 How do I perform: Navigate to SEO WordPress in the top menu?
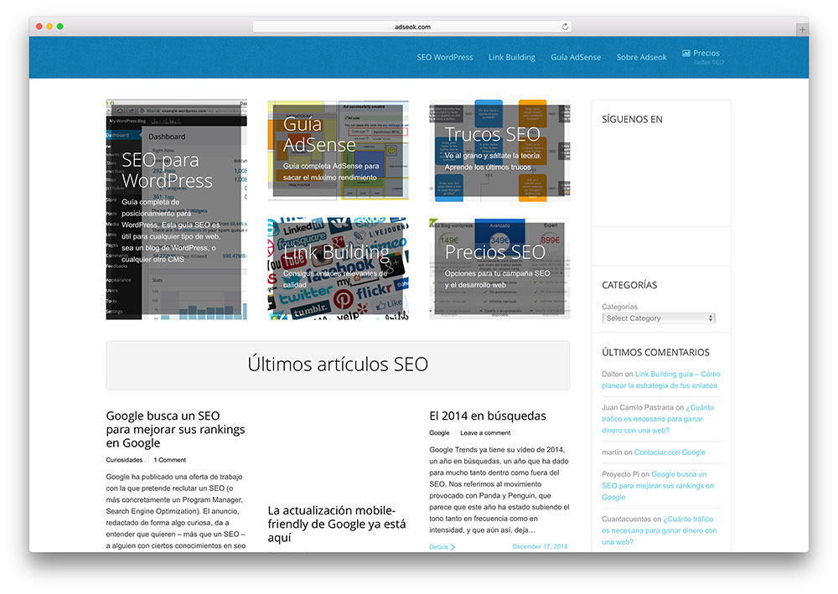[445, 57]
